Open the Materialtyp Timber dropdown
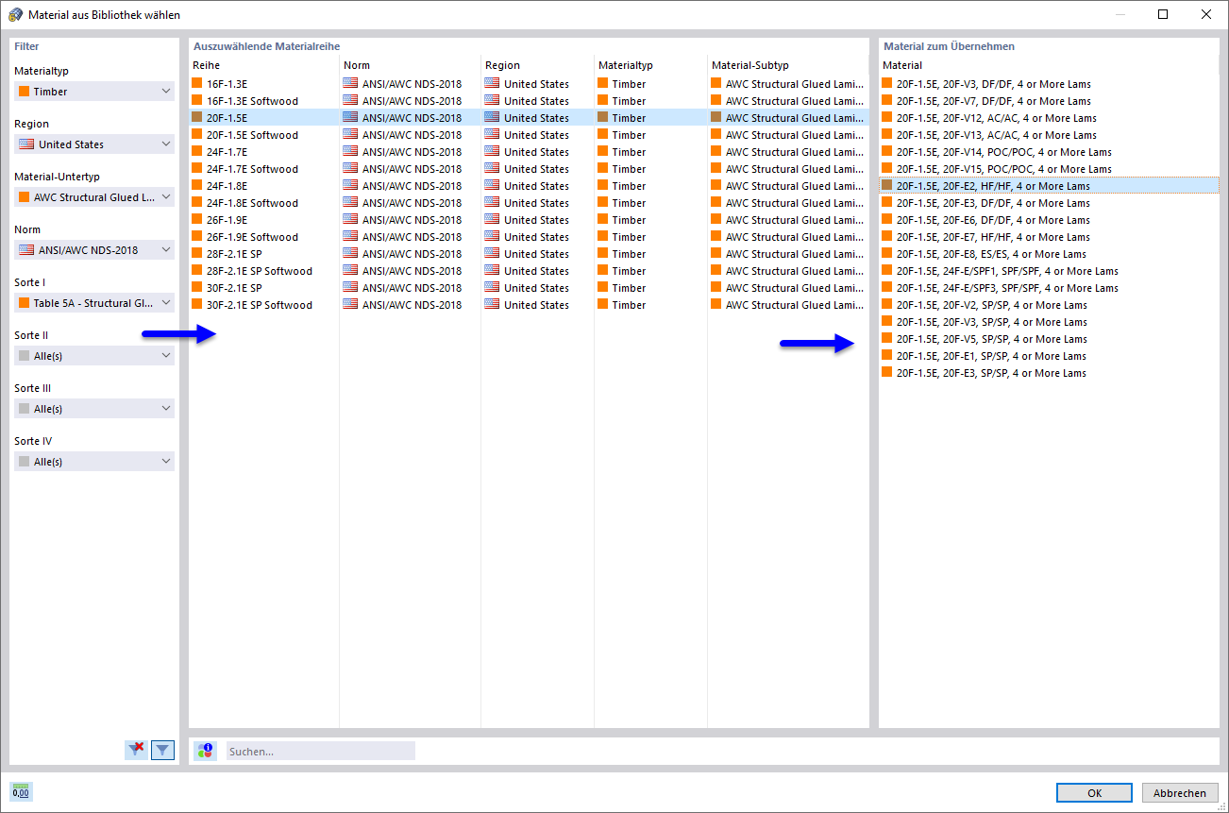This screenshot has height=813, width=1229. coord(94,92)
